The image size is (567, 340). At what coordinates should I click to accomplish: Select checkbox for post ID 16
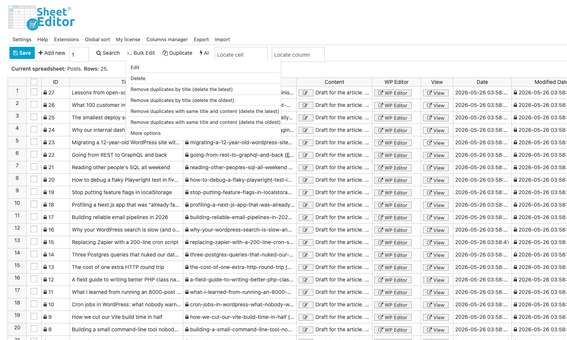click(x=34, y=229)
